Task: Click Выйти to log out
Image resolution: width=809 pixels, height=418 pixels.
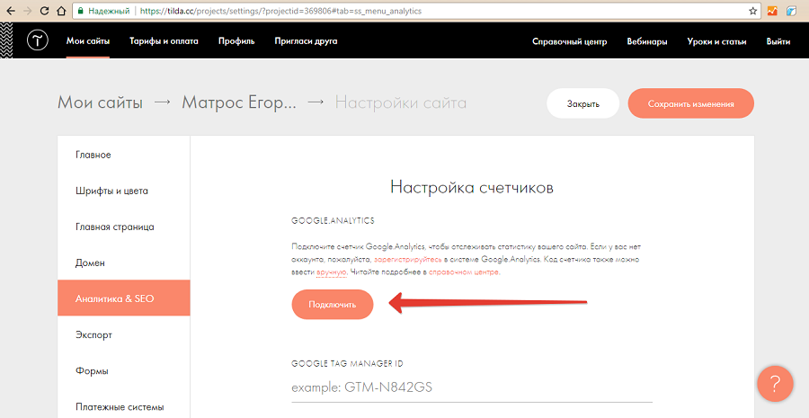Action: (x=778, y=41)
